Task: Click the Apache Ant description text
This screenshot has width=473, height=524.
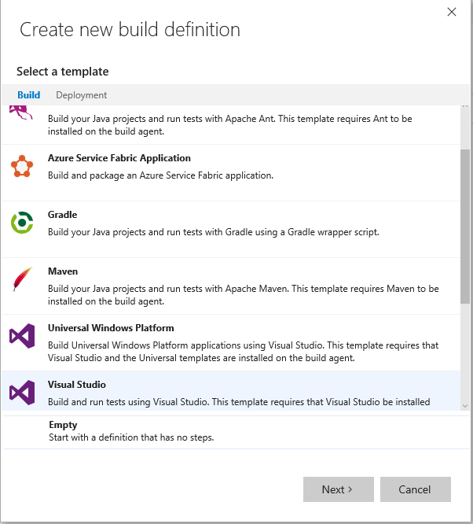Action: [x=230, y=125]
